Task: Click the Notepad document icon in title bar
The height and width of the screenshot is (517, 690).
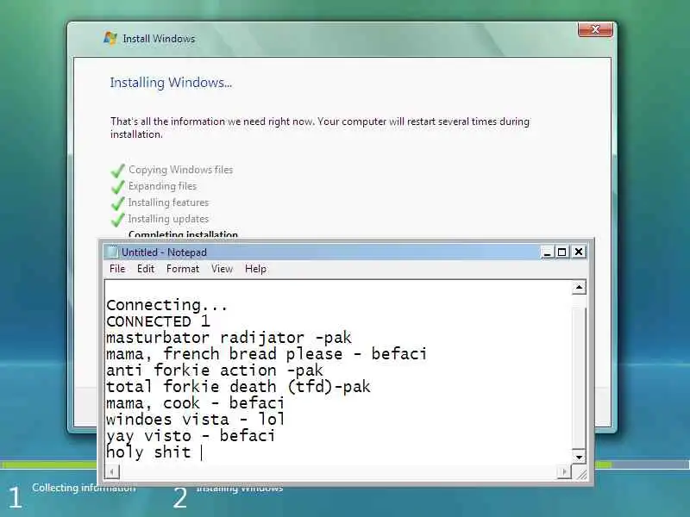Action: [113, 252]
